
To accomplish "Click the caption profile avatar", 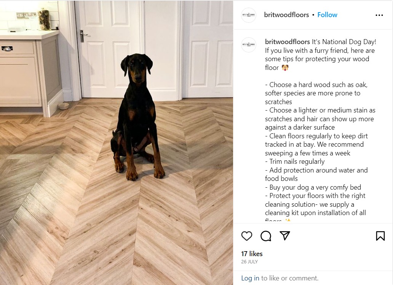I will pyautogui.click(x=248, y=45).
